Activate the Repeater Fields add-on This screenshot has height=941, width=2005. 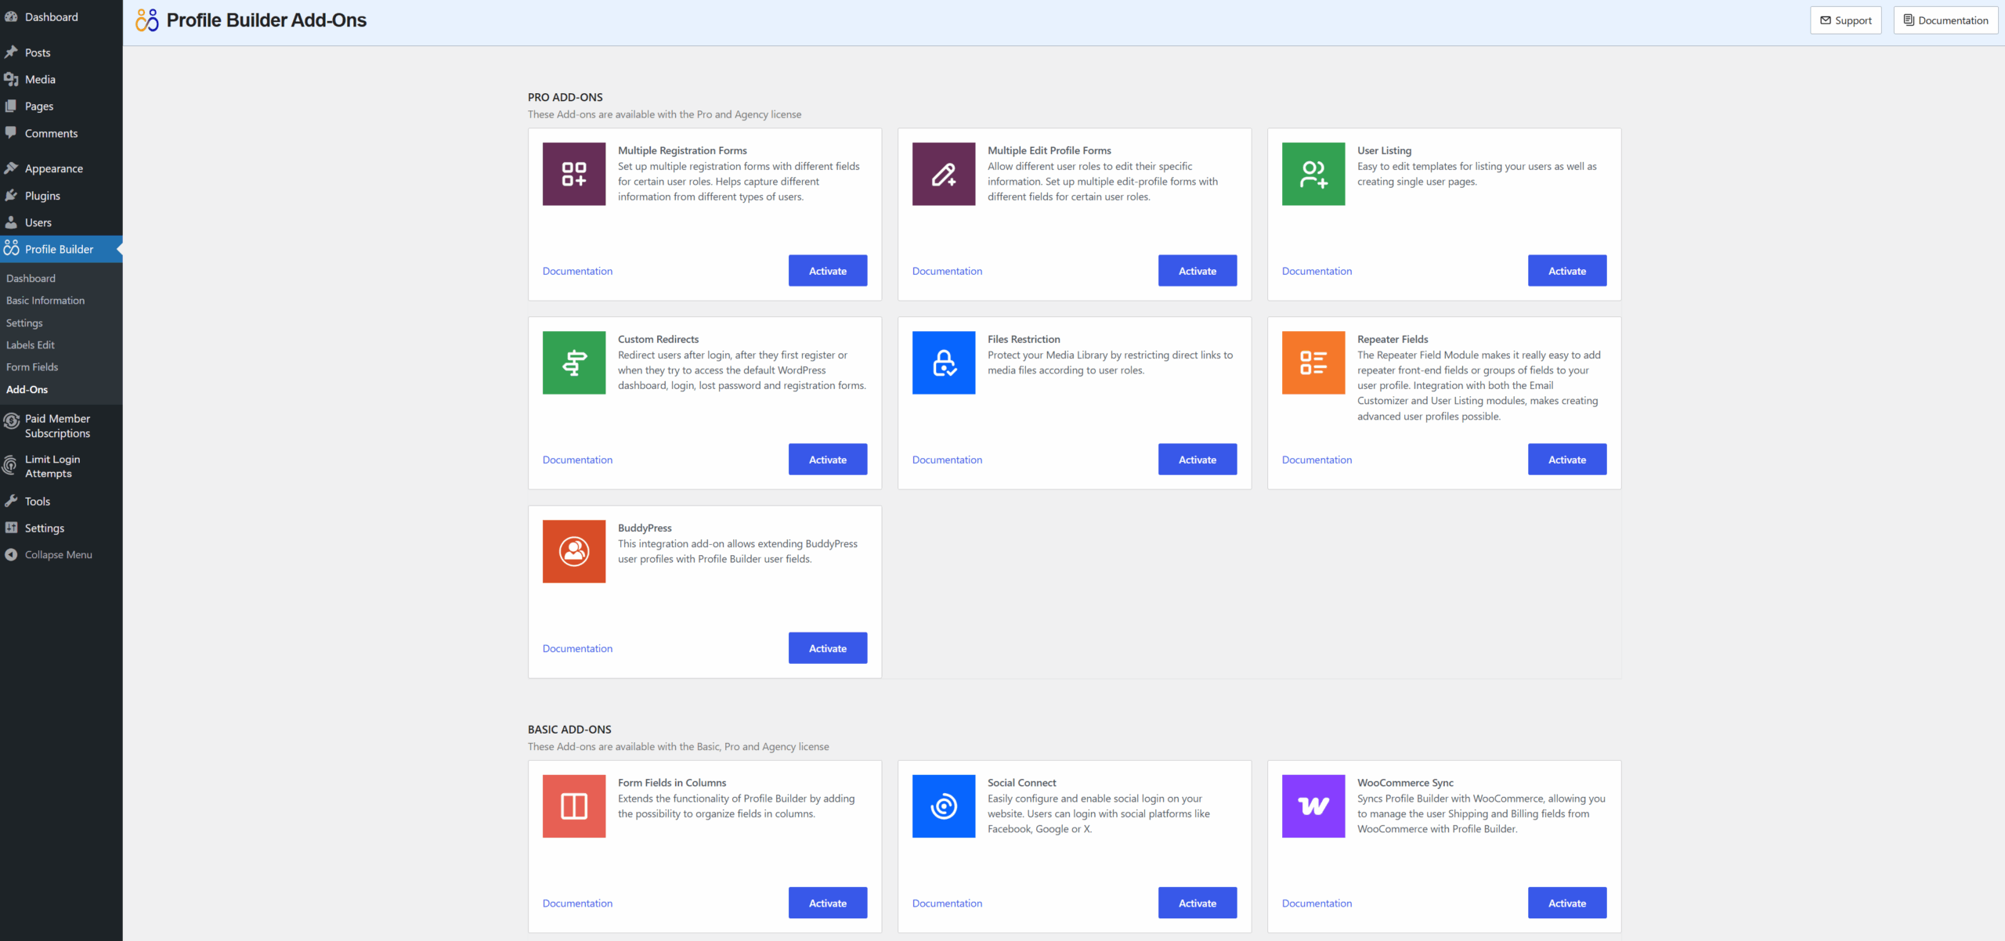pyautogui.click(x=1566, y=459)
